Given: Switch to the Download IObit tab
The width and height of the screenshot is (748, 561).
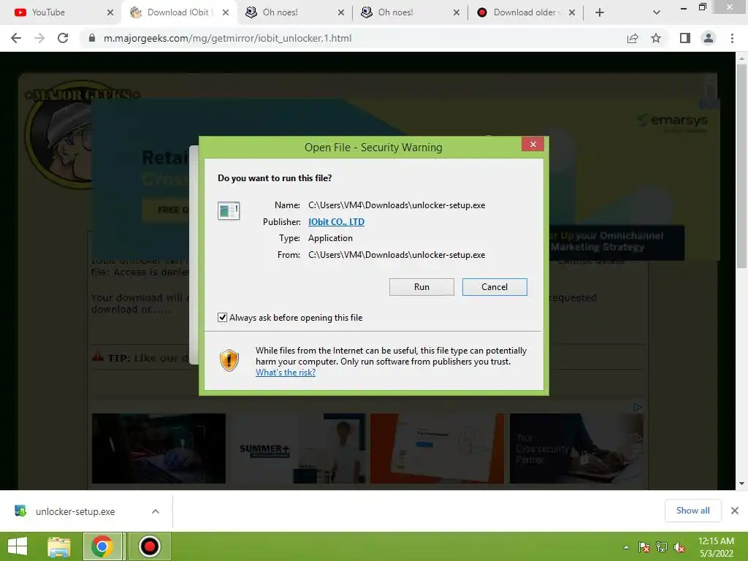Looking at the screenshot, I should click(178, 12).
